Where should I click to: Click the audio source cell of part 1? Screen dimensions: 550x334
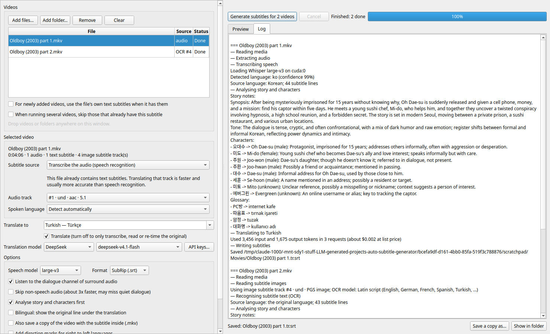(184, 41)
